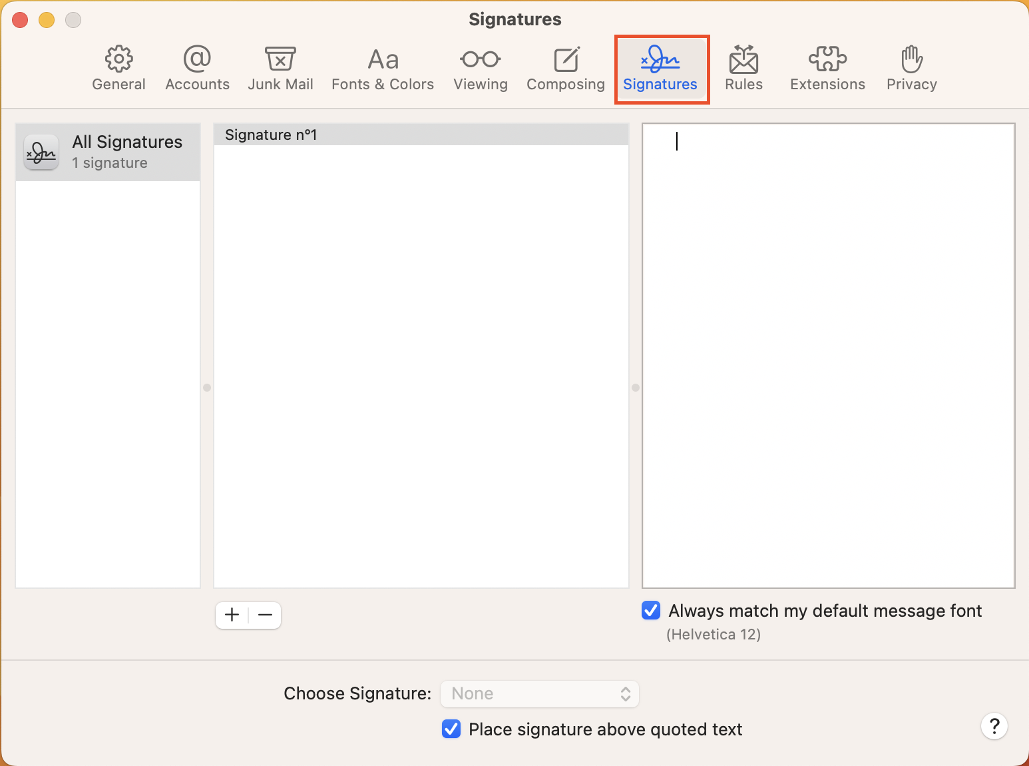The width and height of the screenshot is (1029, 766).
Task: Add a new signature with the plus button
Action: 232,615
